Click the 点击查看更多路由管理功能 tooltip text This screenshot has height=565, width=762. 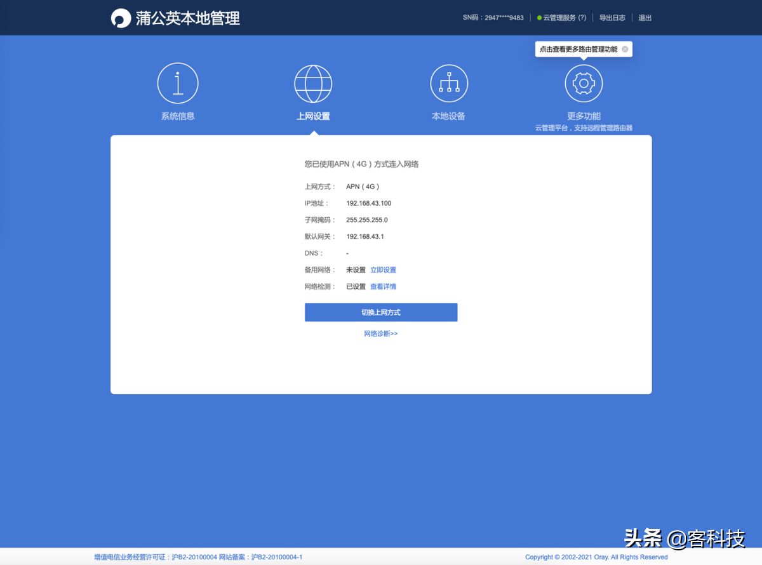pos(578,50)
